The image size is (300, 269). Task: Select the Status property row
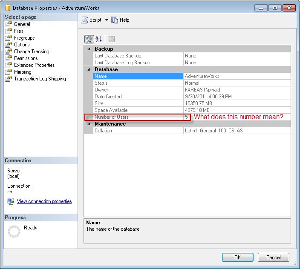pos(191,83)
